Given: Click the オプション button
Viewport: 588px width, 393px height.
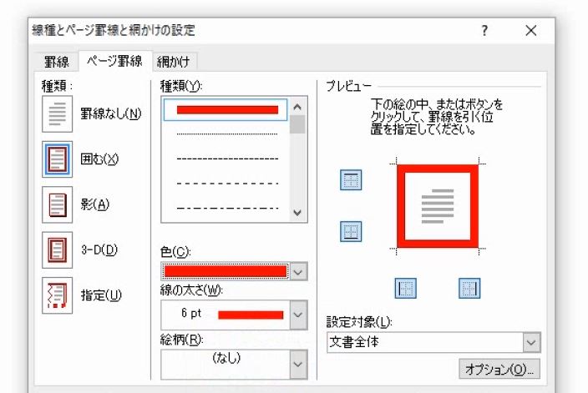Looking at the screenshot, I should click(499, 369).
